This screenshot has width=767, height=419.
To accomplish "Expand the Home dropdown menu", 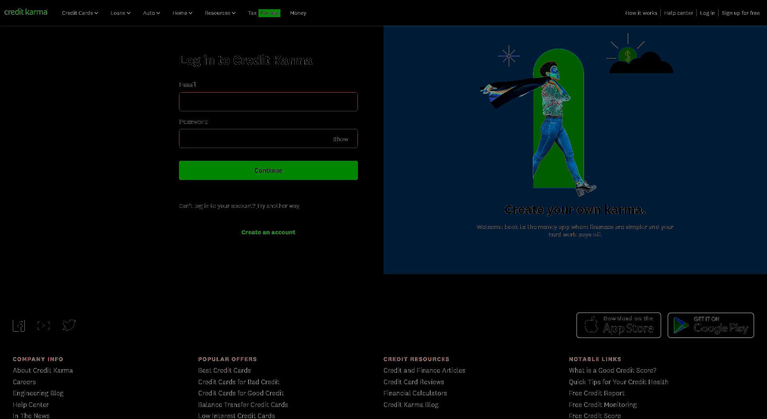I will 183,13.
